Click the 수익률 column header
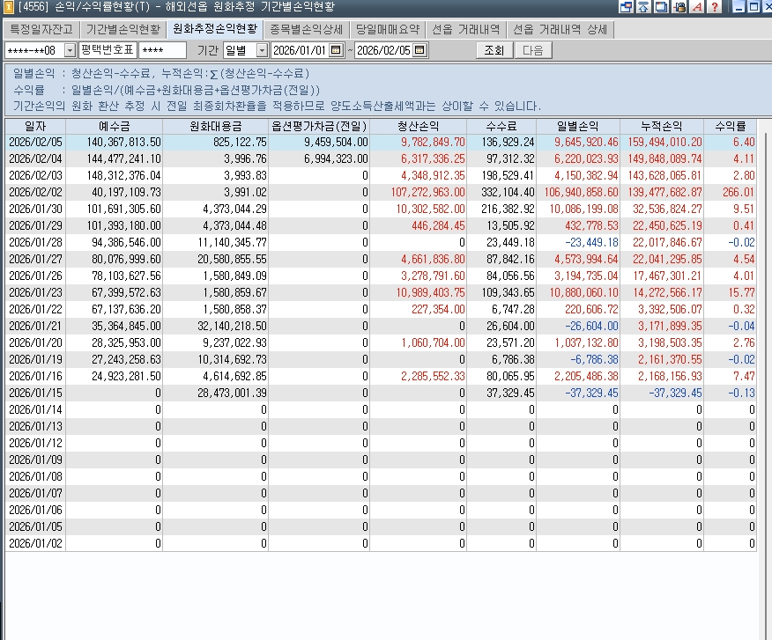Image resolution: width=772 pixels, height=640 pixels. (731, 126)
